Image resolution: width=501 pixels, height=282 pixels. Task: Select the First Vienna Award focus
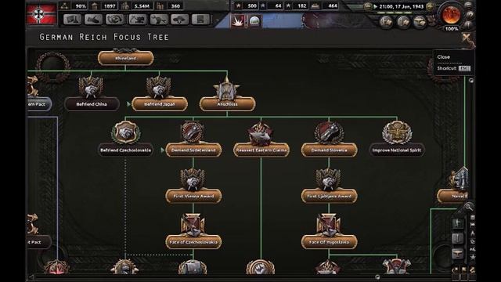[x=193, y=196]
